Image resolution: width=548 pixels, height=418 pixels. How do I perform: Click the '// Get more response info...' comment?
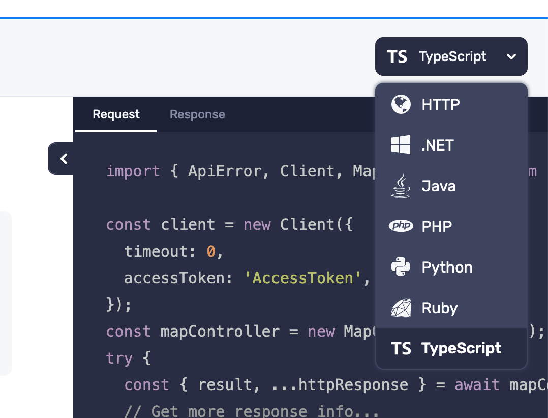coord(252,411)
